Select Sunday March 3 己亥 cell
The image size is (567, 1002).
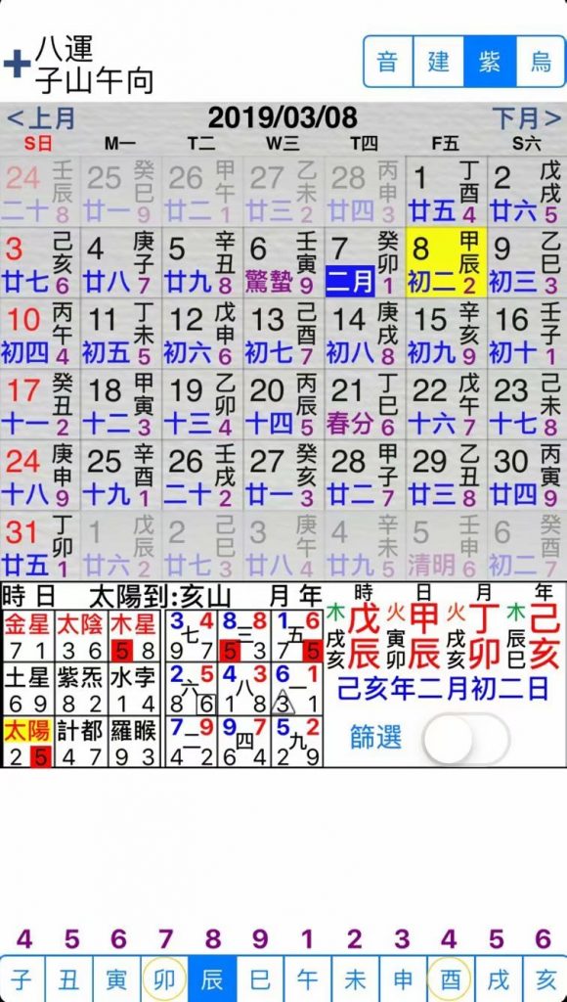point(40,261)
